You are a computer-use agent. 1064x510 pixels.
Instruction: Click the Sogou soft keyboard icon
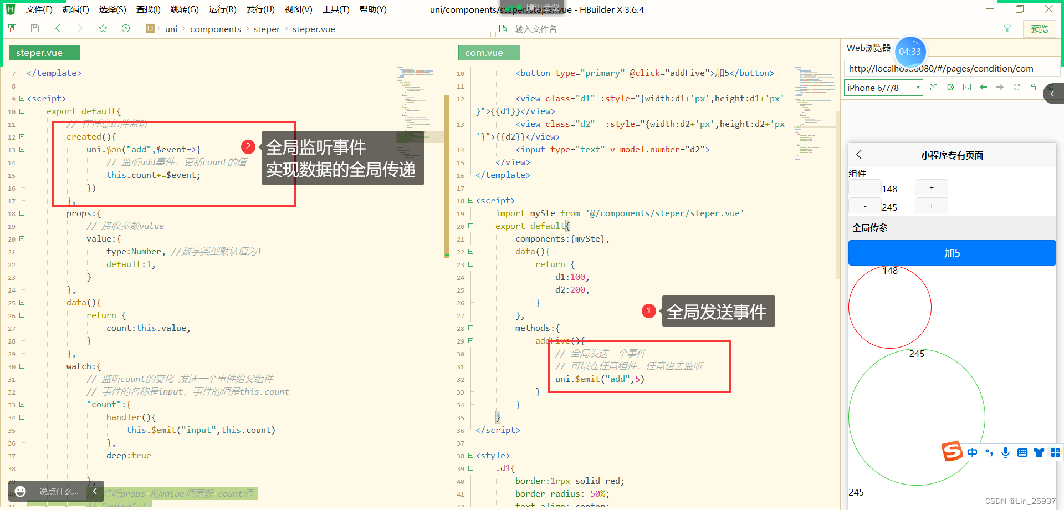pyautogui.click(x=1022, y=453)
